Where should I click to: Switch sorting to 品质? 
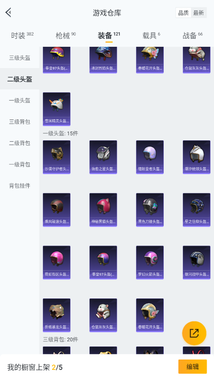coord(183,13)
